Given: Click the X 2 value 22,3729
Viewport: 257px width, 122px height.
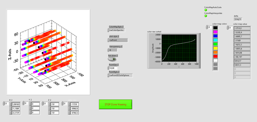Looking at the screenshot, I should pyautogui.click(x=16, y=113).
